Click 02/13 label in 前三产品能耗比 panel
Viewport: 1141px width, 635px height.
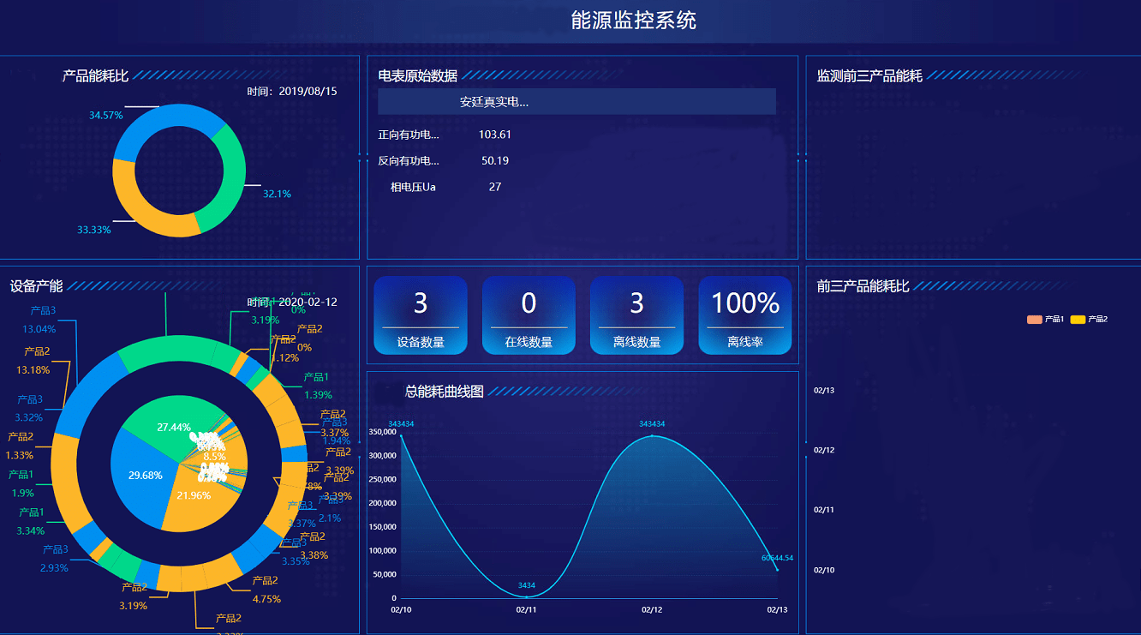(x=823, y=390)
